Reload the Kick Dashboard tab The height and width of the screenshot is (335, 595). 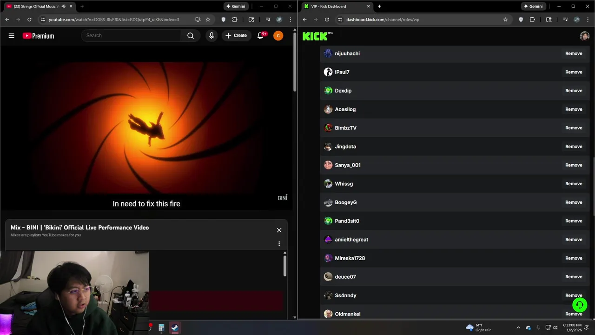pos(327,20)
